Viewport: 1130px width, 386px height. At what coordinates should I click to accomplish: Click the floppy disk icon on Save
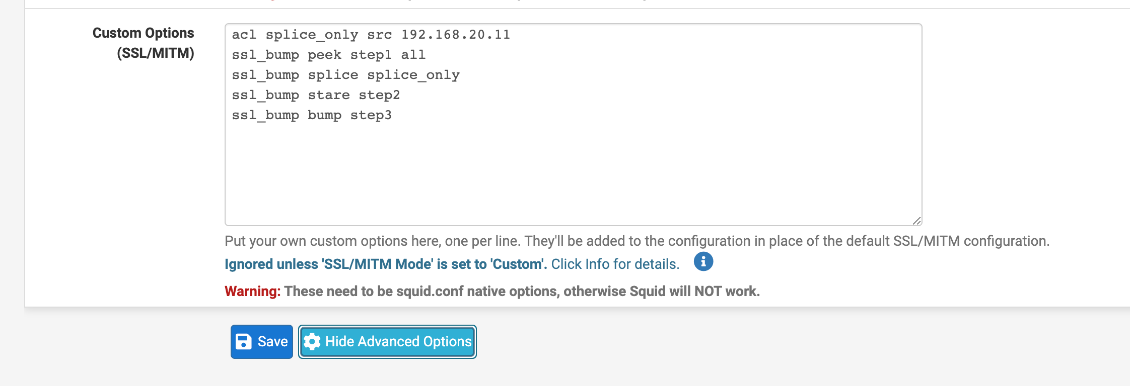click(x=244, y=342)
